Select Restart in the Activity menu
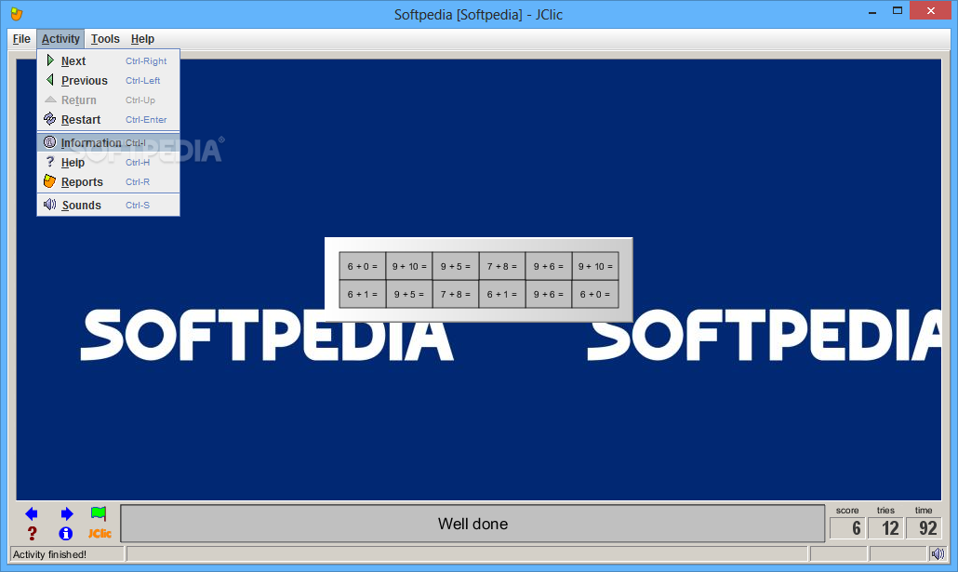958x572 pixels. 108,120
